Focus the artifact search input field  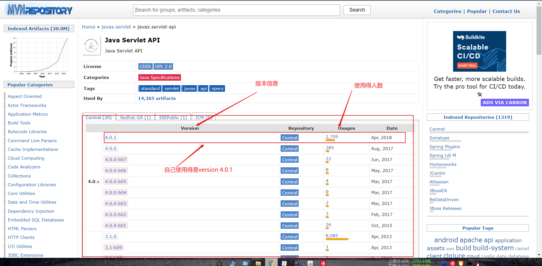[236, 10]
